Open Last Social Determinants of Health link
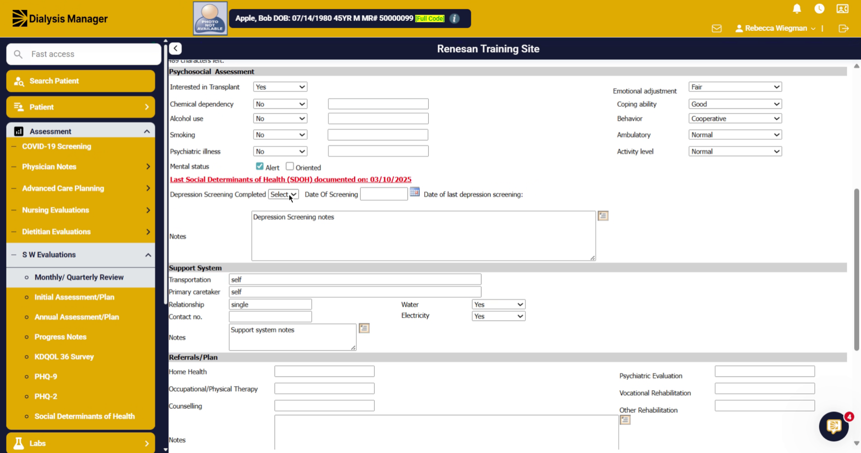 click(x=291, y=179)
